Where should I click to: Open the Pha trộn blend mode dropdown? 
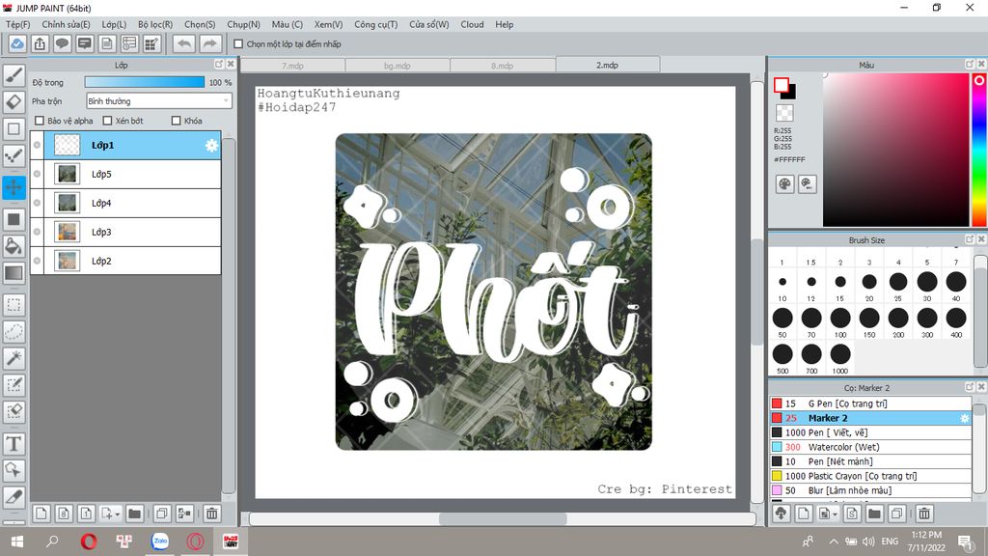point(159,100)
